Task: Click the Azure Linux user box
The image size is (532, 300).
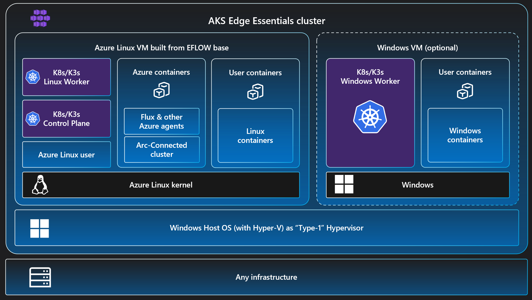Action: (66, 154)
